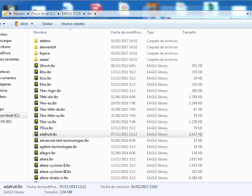Click the Grabar toolbar button

coord(47,24)
